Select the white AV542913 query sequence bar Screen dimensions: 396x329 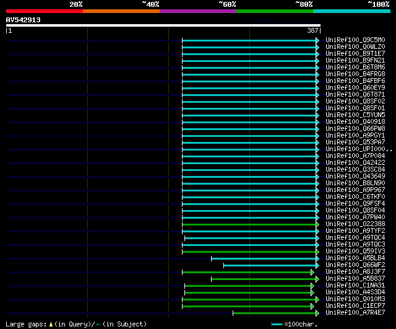tap(163, 25)
